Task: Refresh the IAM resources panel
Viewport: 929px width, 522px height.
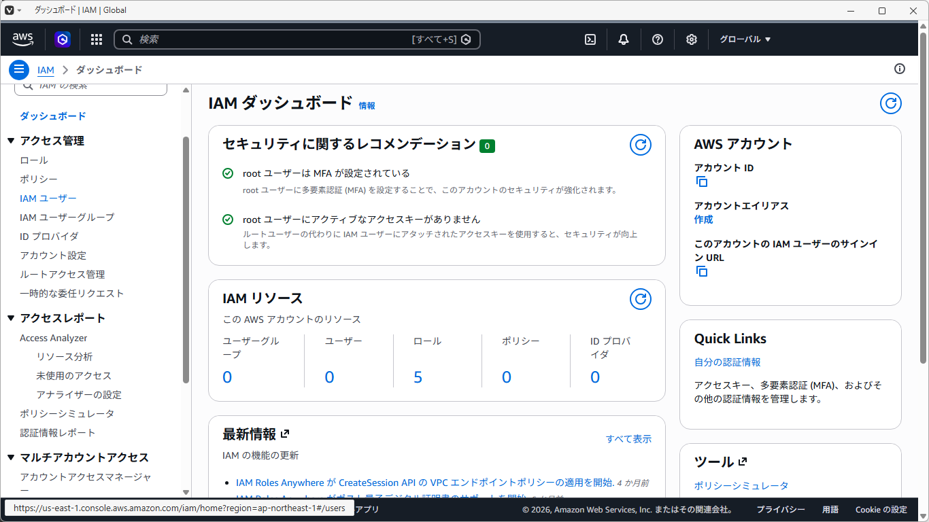Action: (x=641, y=299)
